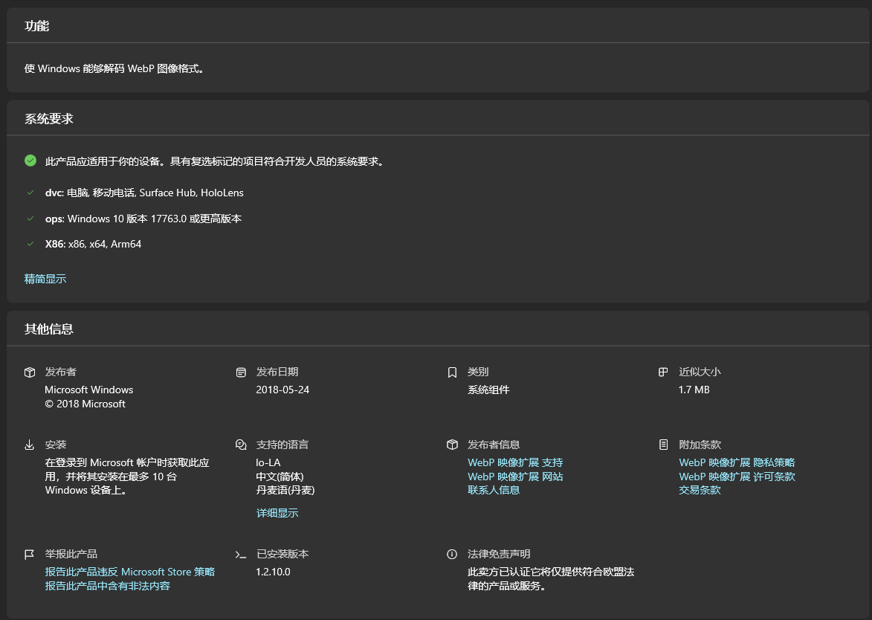872x620 pixels.
Task: Click the compatibility message sentence
Action: pos(214,161)
